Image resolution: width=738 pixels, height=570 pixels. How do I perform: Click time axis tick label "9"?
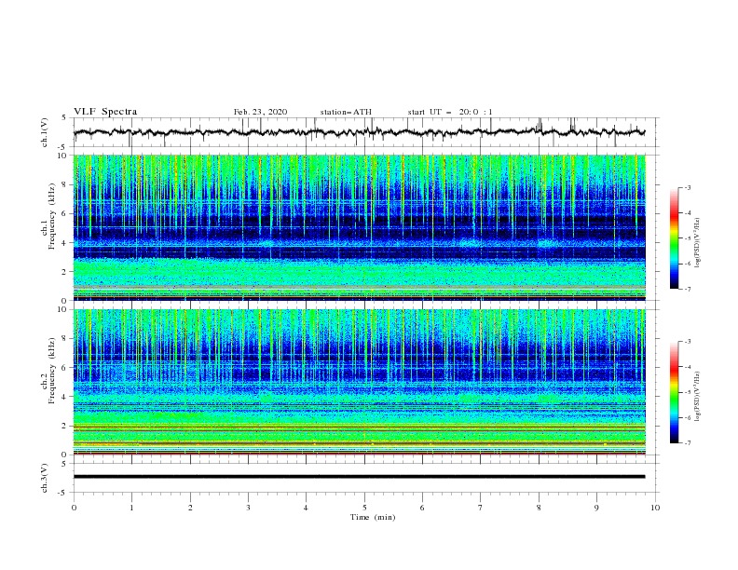pos(596,508)
